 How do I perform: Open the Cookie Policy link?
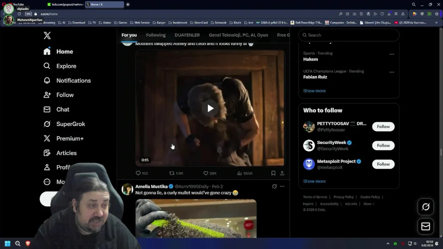point(370,197)
